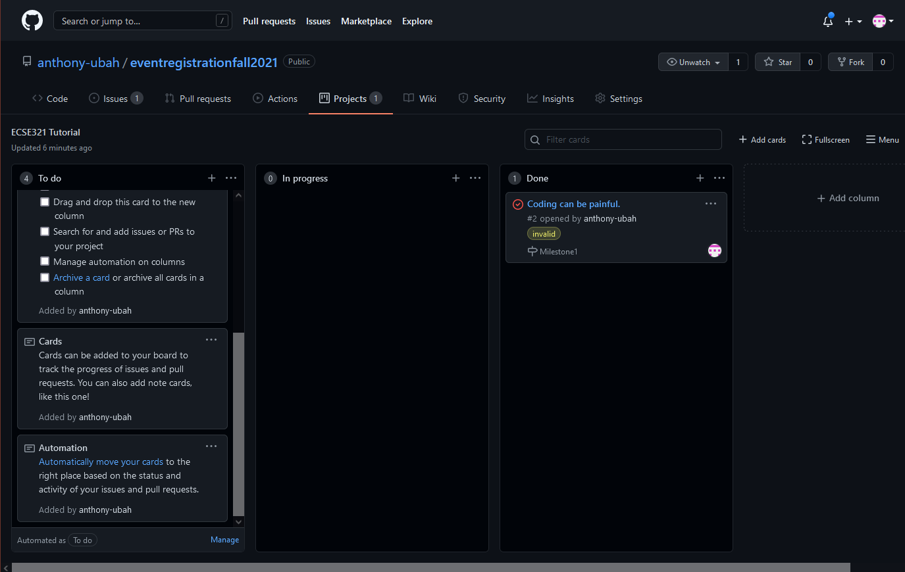
Task: Click plus icon in In progress column
Action: (455, 178)
